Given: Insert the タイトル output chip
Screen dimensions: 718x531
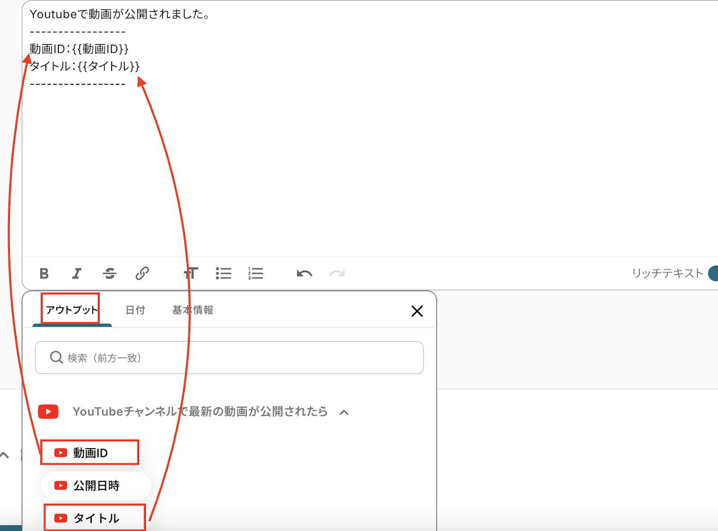Looking at the screenshot, I should (x=95, y=518).
